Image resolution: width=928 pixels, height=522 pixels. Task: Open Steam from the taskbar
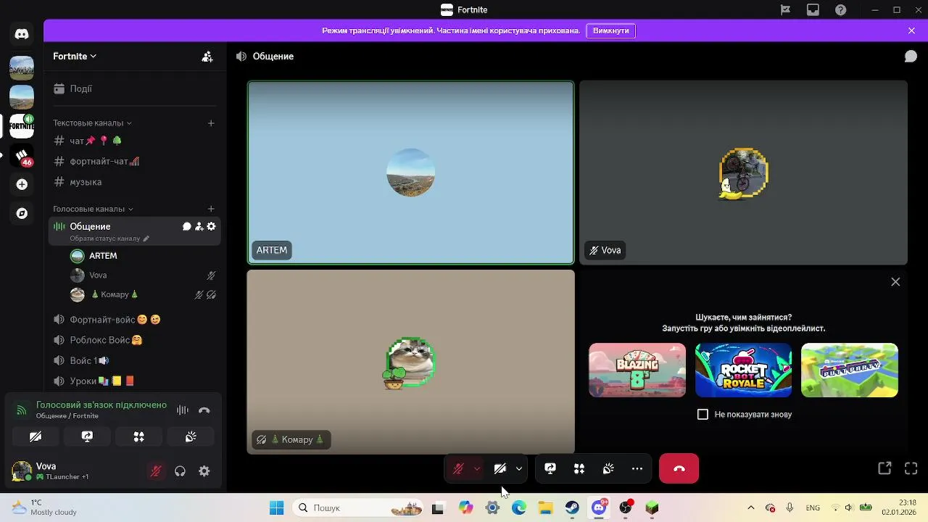click(572, 508)
